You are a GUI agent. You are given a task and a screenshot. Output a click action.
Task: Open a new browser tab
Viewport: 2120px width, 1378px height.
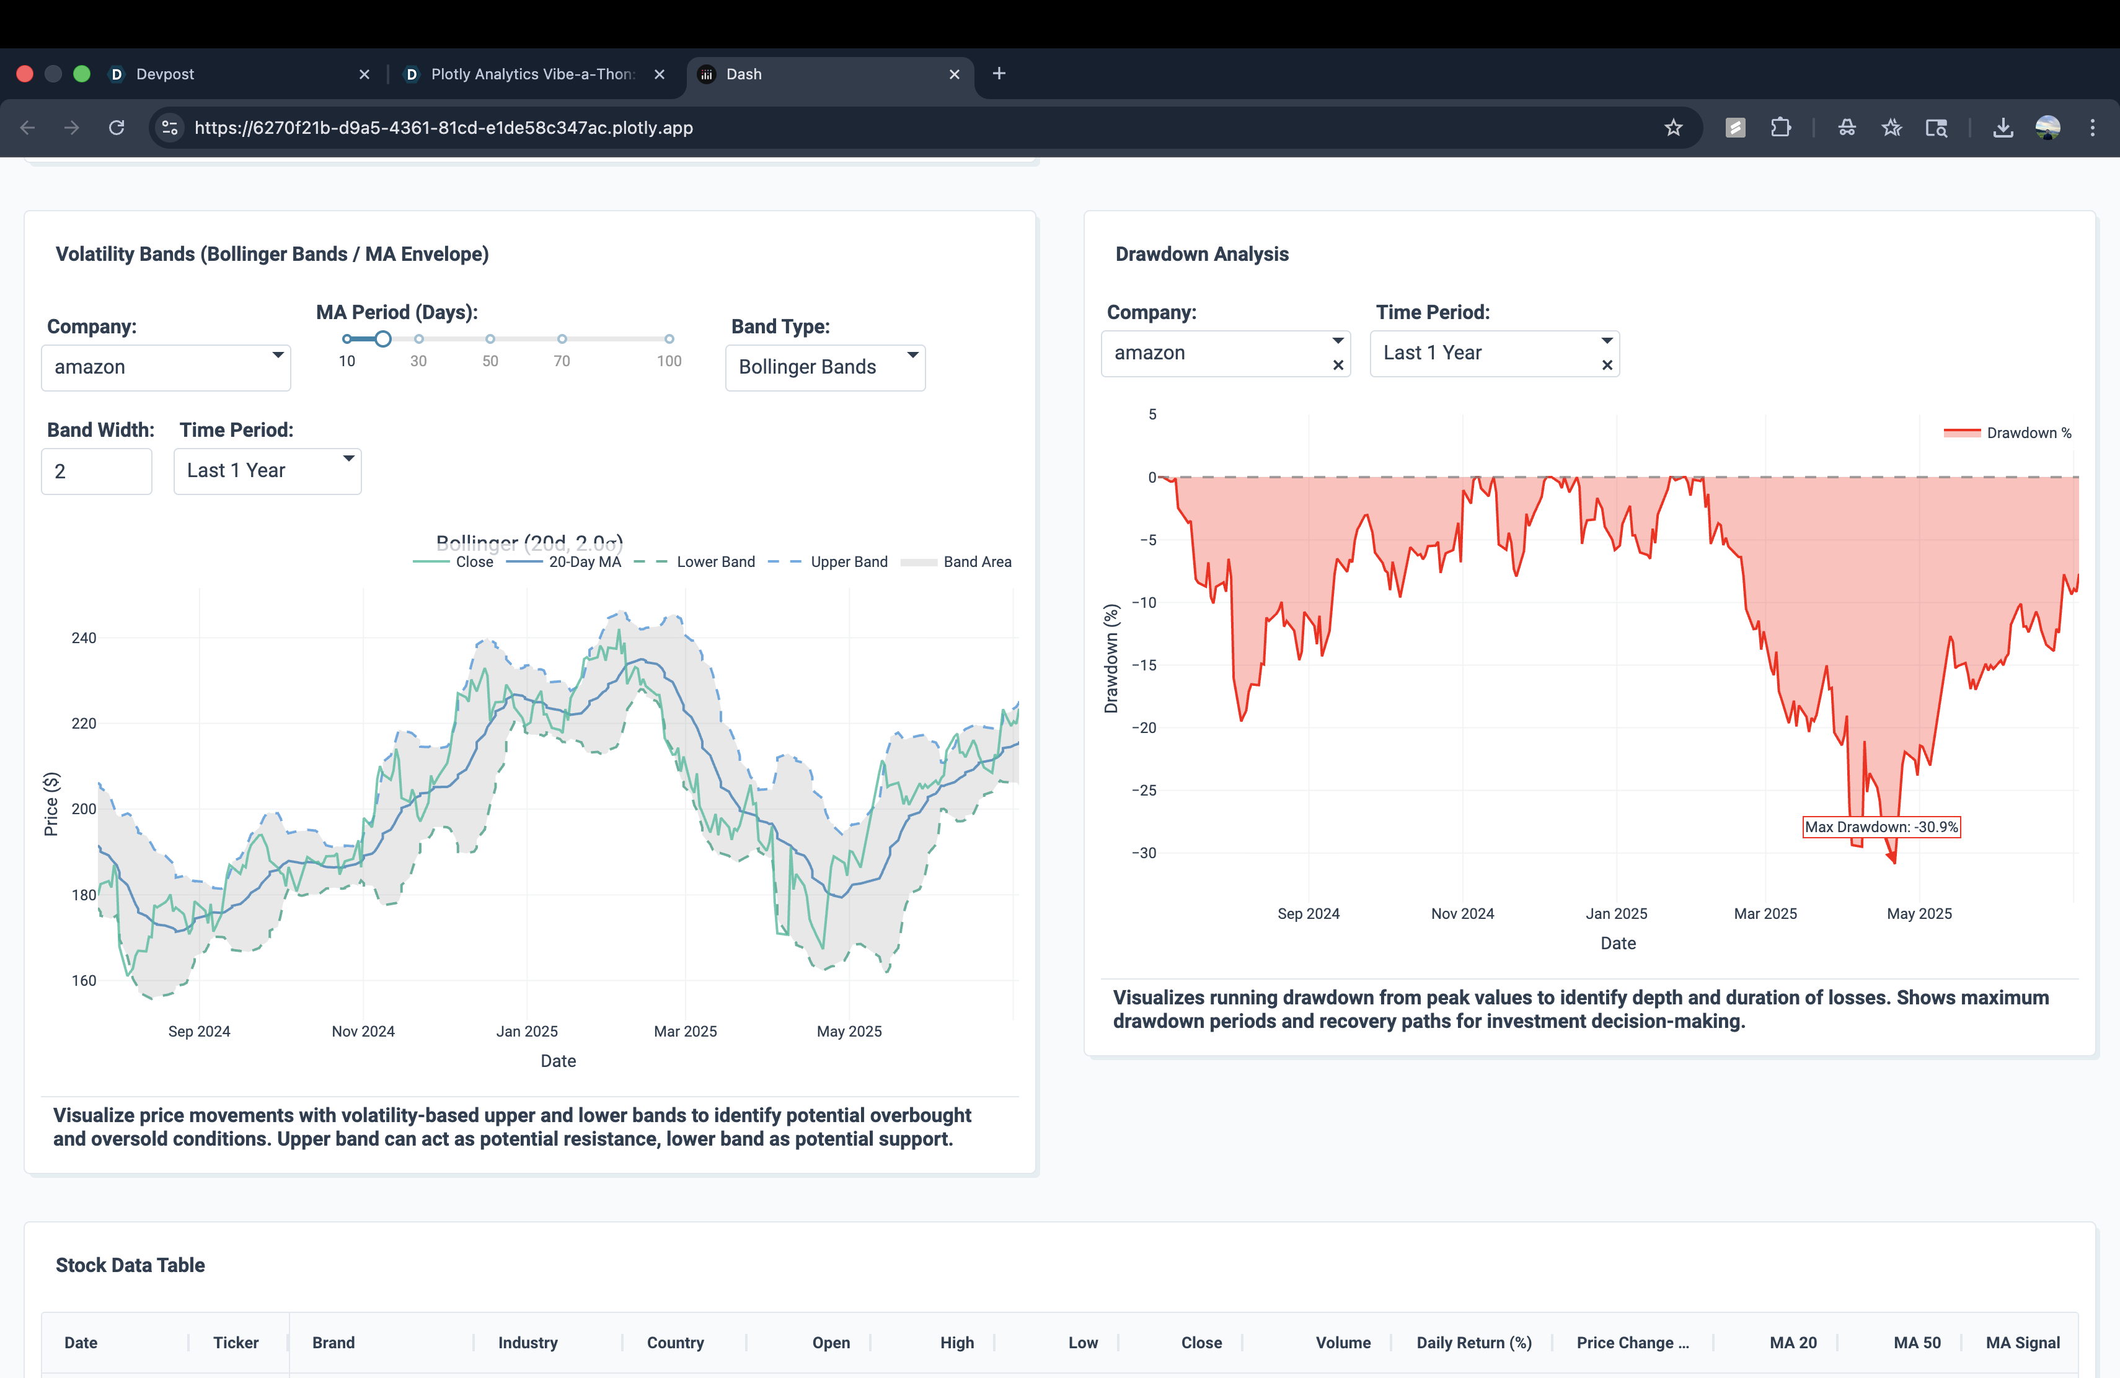pyautogui.click(x=999, y=73)
